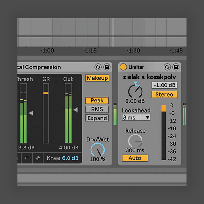Click the Dry/Wet knob
The height and width of the screenshot is (204, 204).
[x=97, y=150]
